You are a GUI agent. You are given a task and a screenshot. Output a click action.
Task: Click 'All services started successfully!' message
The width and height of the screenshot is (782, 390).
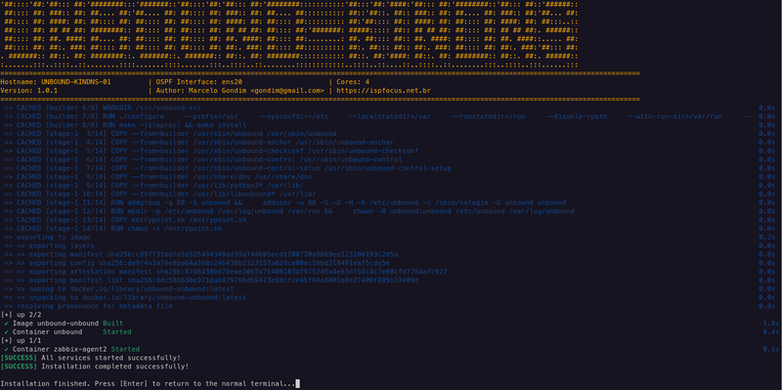[110, 358]
